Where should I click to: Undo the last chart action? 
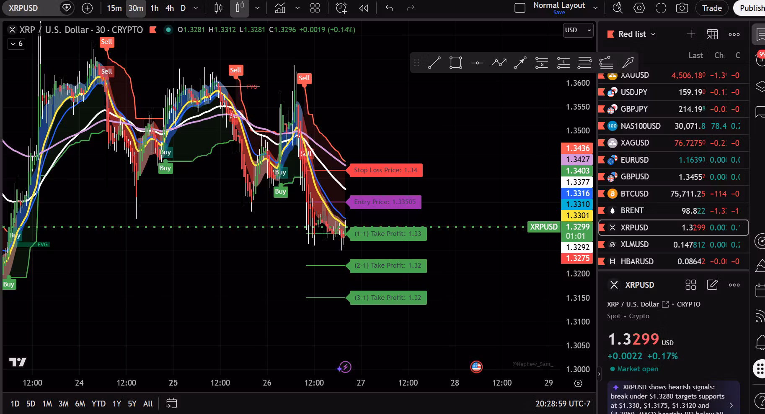coord(389,8)
